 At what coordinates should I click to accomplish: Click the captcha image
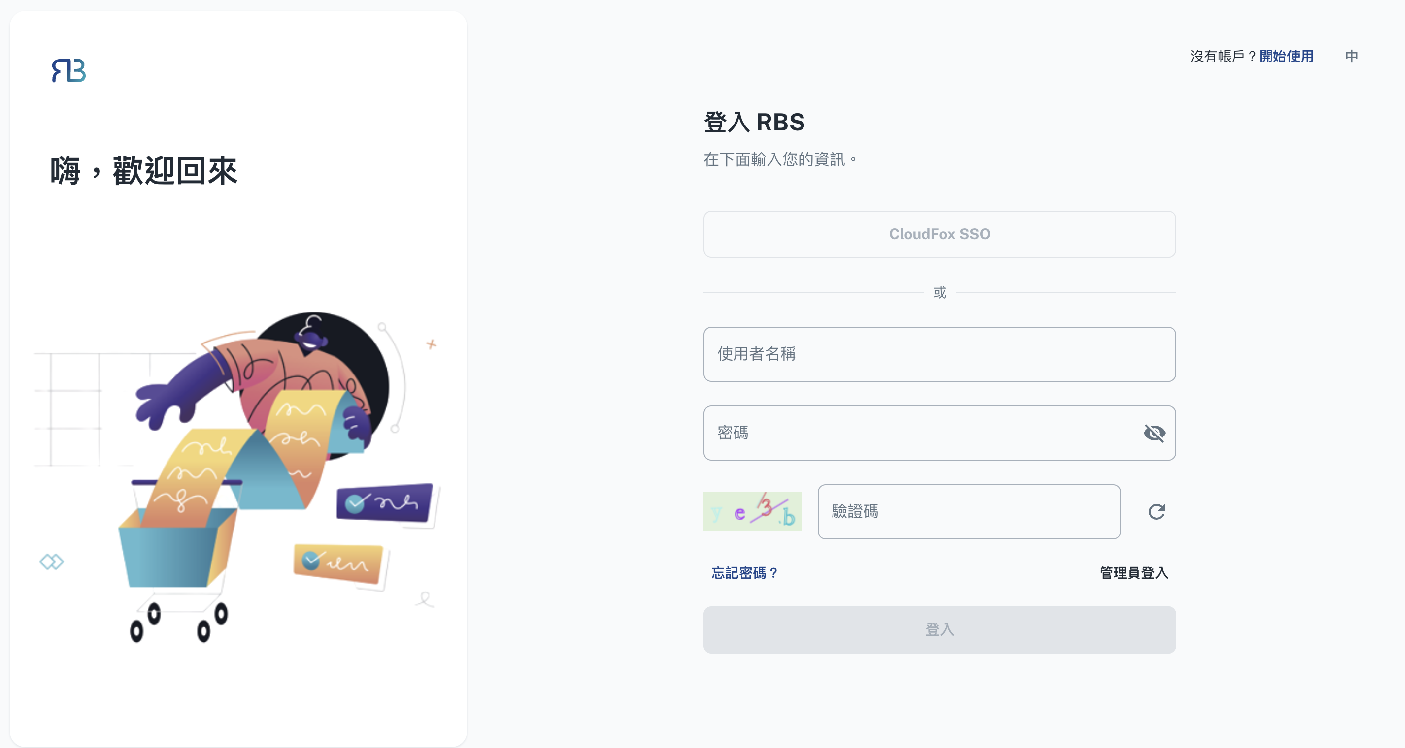752,512
